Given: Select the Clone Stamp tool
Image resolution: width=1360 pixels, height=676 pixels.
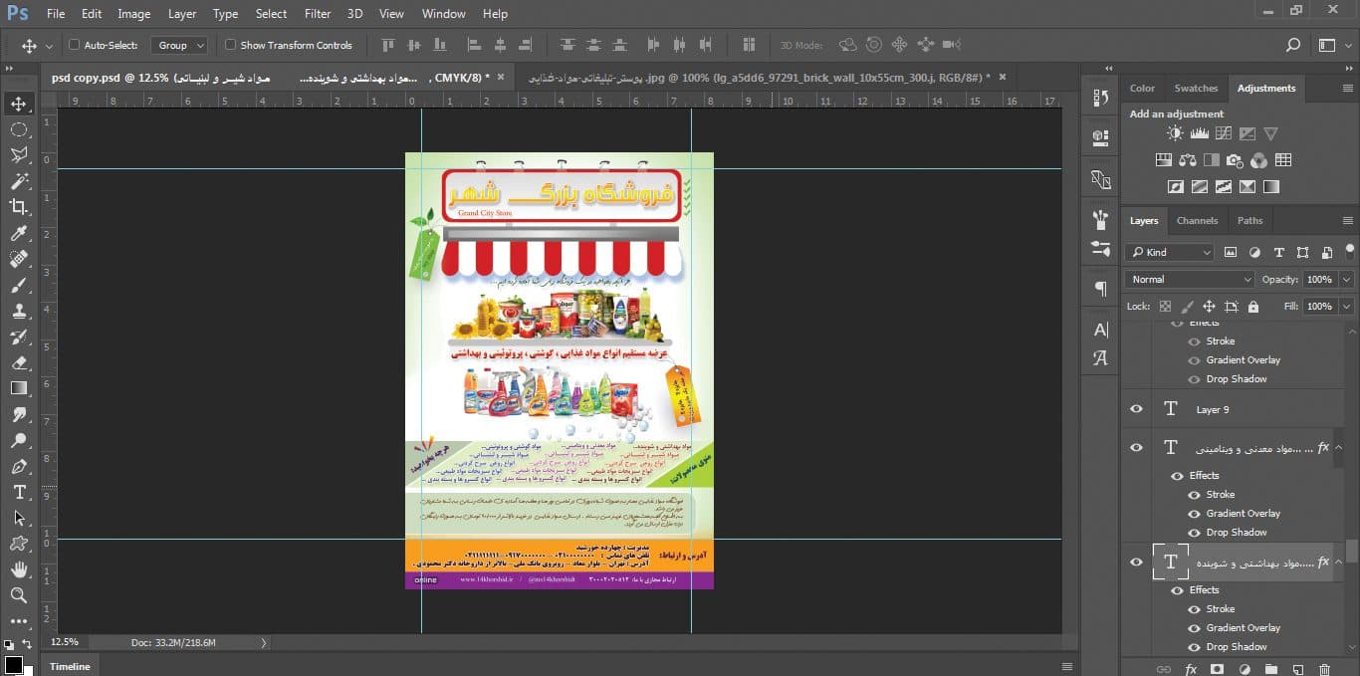Looking at the screenshot, I should tap(19, 311).
